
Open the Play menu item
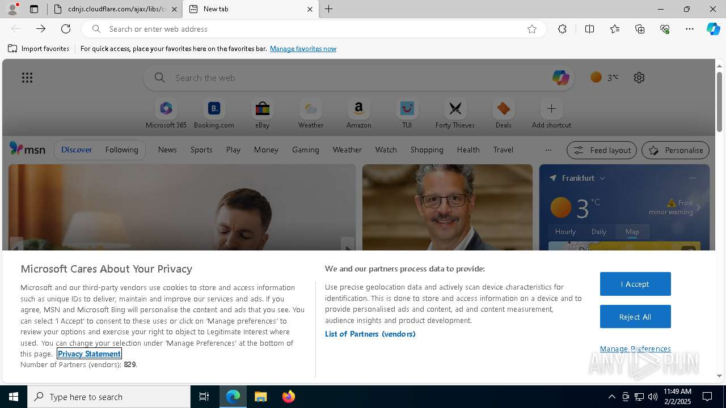coord(233,150)
